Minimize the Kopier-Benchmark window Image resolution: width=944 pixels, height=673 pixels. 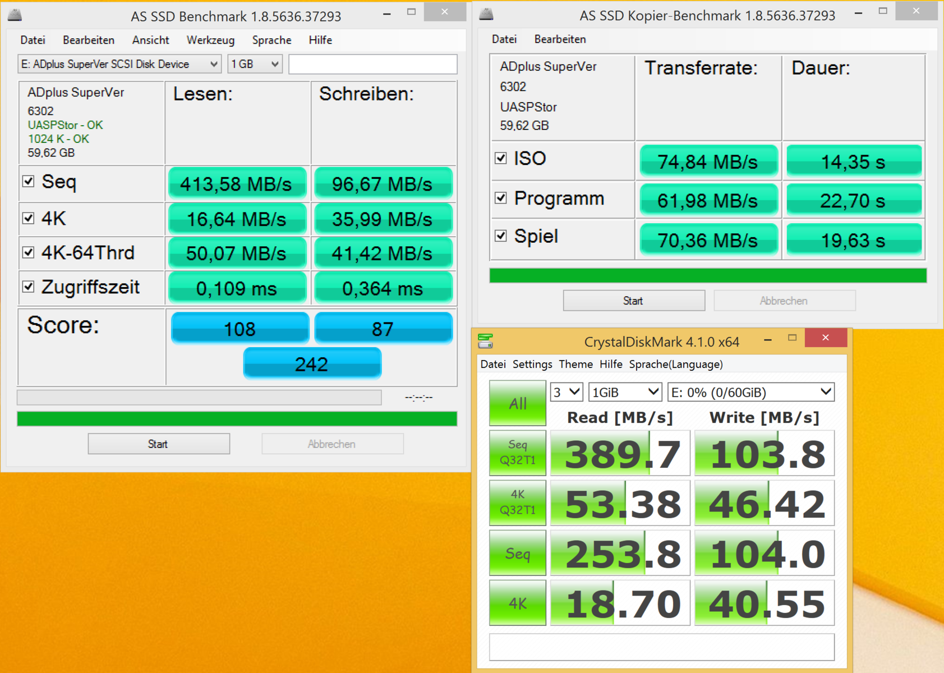pyautogui.click(x=858, y=12)
